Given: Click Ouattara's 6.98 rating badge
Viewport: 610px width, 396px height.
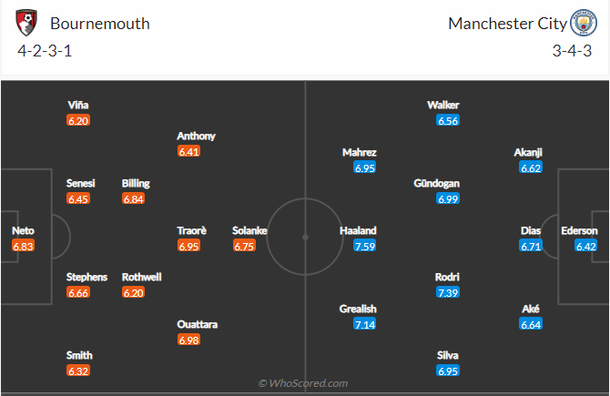Looking at the screenshot, I should coord(188,340).
